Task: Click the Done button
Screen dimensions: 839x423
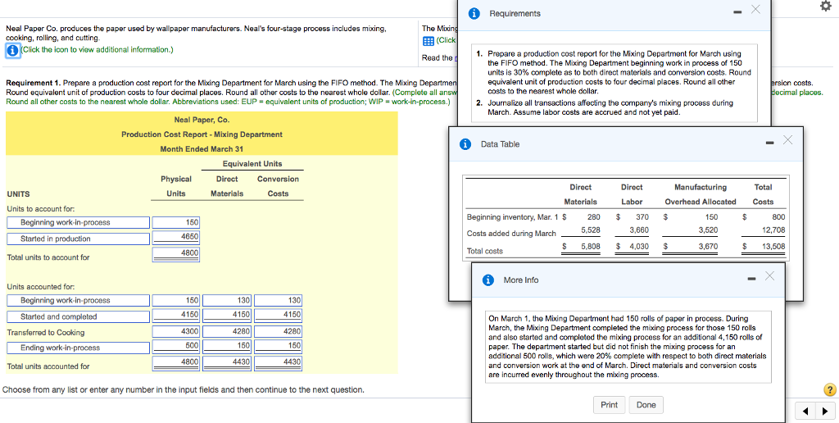Action: 646,405
